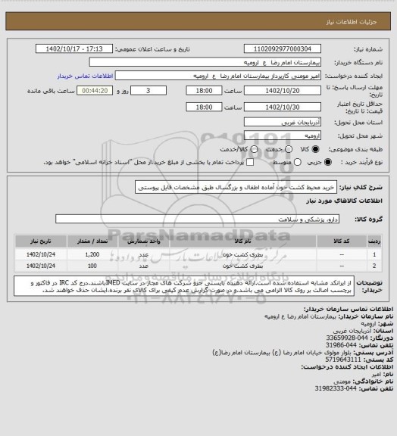The image size is (397, 436).
Task: Click the quantity cell 100
Action: coord(92,266)
